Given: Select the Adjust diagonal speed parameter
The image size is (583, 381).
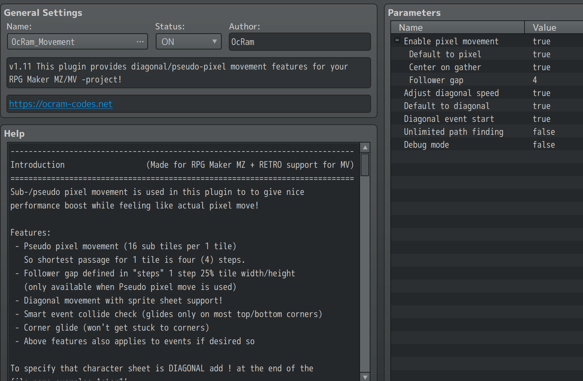Looking at the screenshot, I should pos(487,93).
